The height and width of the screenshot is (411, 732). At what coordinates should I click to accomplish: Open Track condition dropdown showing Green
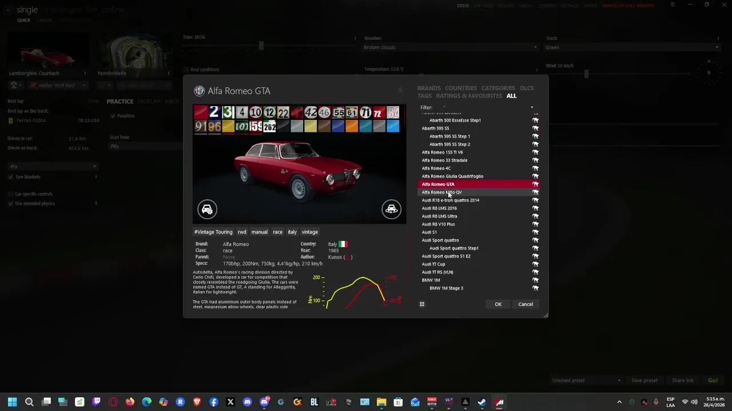(632, 47)
